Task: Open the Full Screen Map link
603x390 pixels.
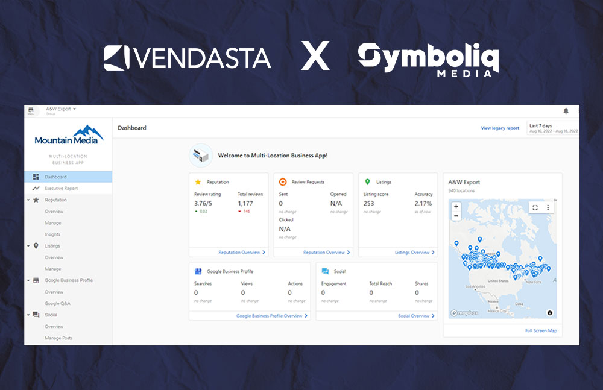Action: (x=541, y=330)
